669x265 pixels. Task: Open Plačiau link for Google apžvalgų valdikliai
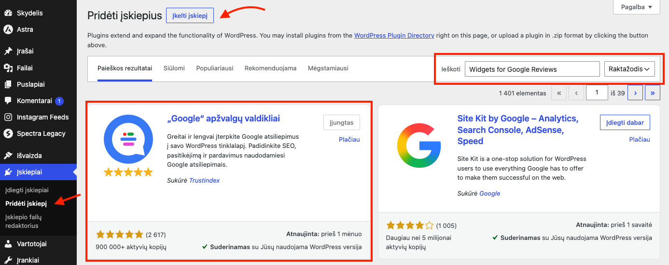tap(349, 139)
